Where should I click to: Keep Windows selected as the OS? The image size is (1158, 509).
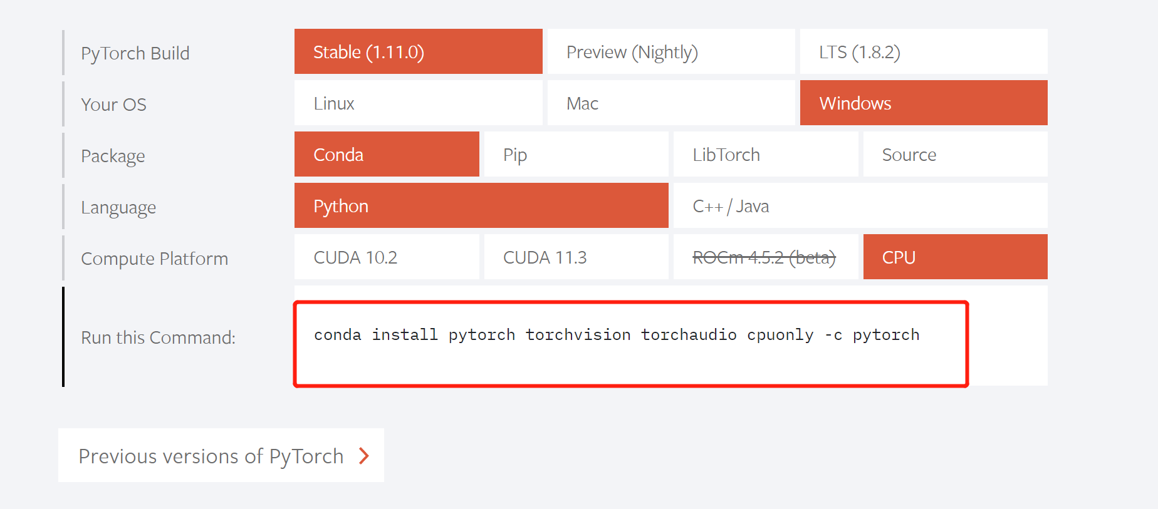point(923,103)
